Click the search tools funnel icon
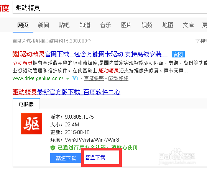207x170 pixels. tap(197, 41)
